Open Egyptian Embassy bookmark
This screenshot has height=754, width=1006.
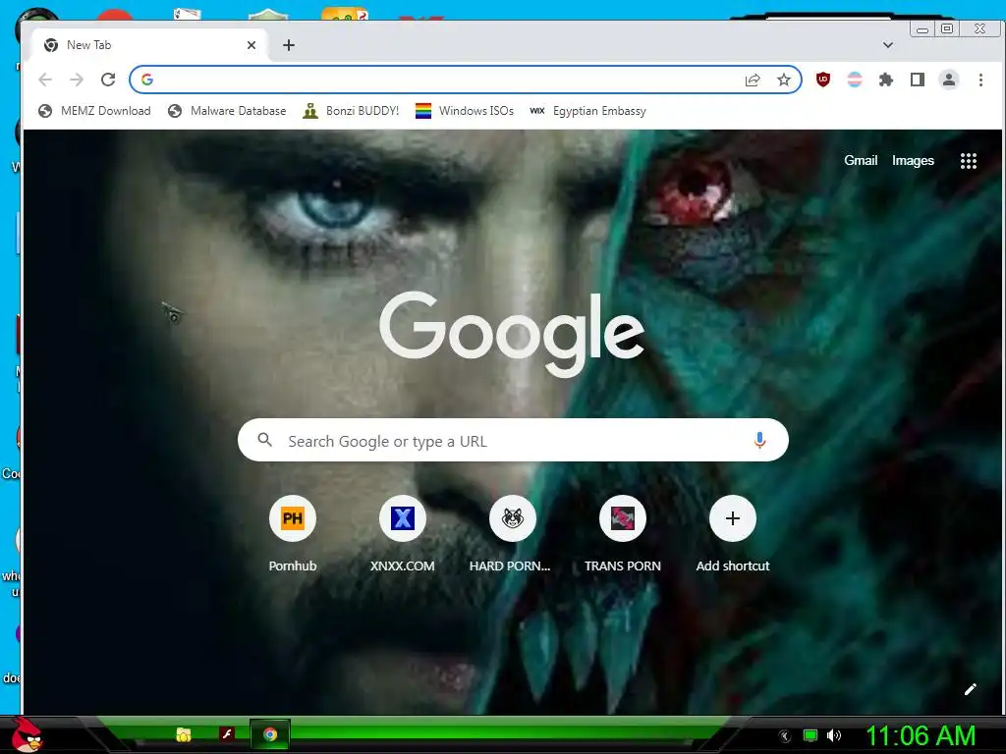pos(587,111)
